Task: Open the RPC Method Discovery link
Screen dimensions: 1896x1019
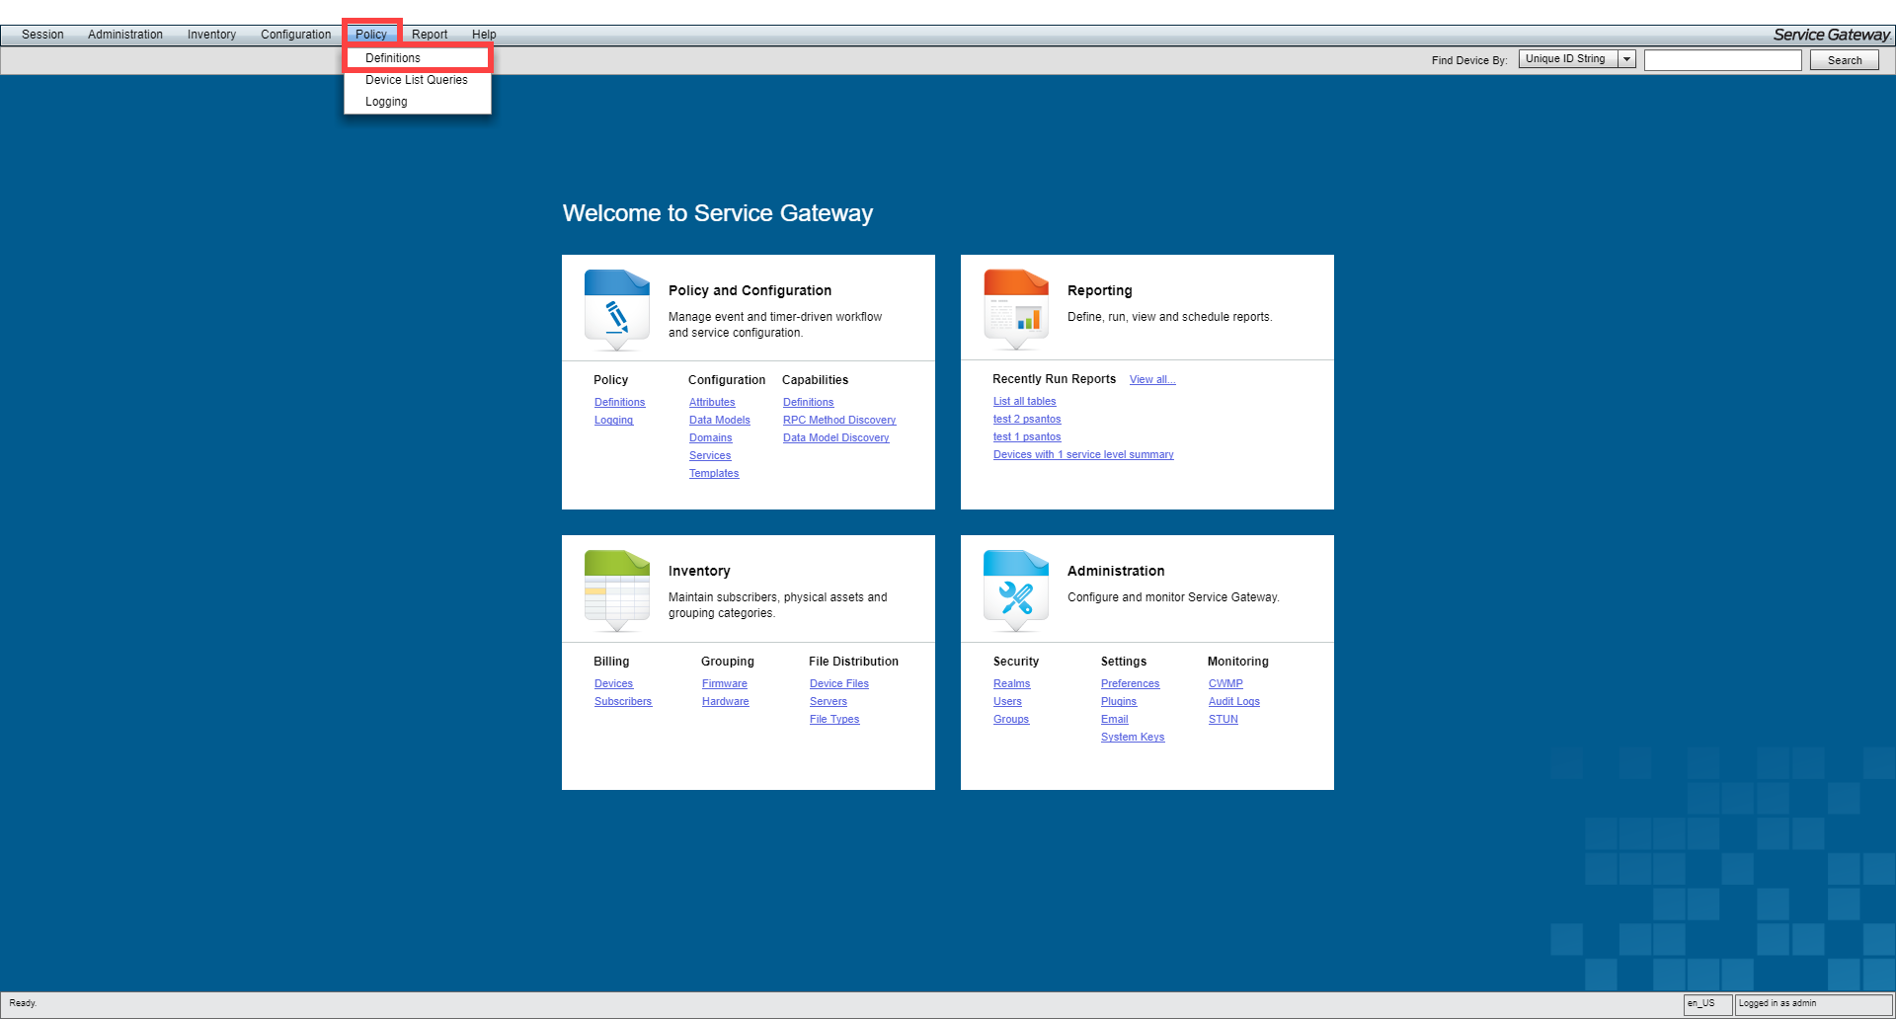Action: point(838,421)
